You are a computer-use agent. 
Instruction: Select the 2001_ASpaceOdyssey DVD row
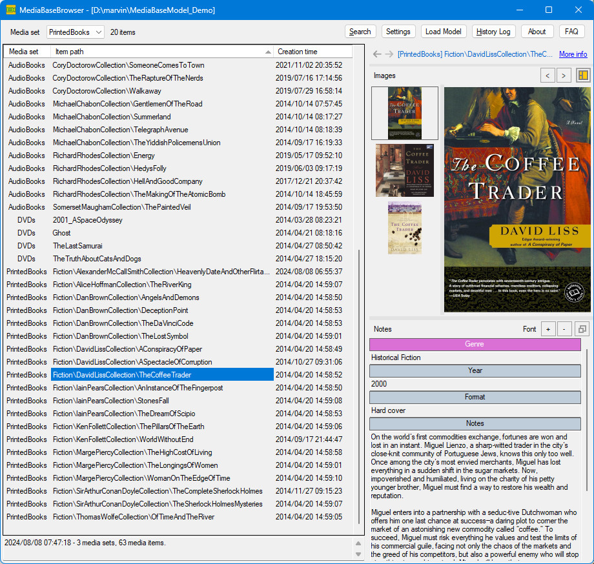tap(178, 220)
